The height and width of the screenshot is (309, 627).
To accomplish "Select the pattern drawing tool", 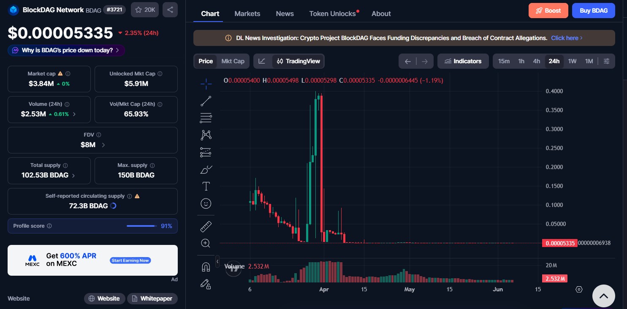I will click(206, 135).
